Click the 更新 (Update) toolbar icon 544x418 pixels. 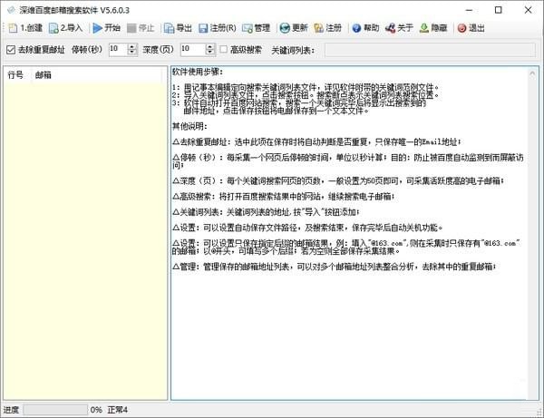295,28
